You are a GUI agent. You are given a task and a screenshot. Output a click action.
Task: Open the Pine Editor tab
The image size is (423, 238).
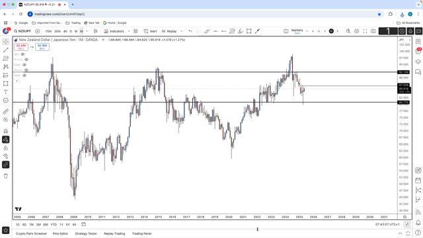coord(60,233)
